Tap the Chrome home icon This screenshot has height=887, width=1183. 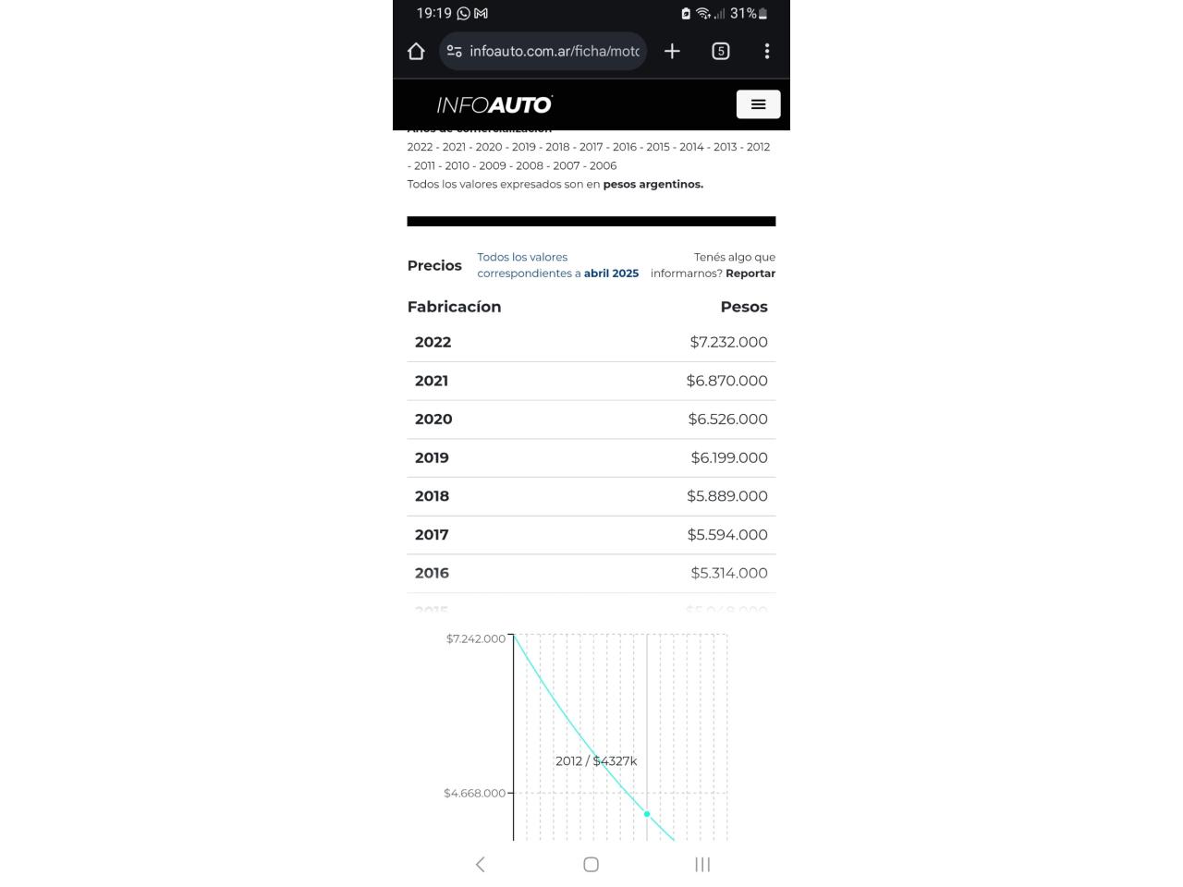pos(416,51)
